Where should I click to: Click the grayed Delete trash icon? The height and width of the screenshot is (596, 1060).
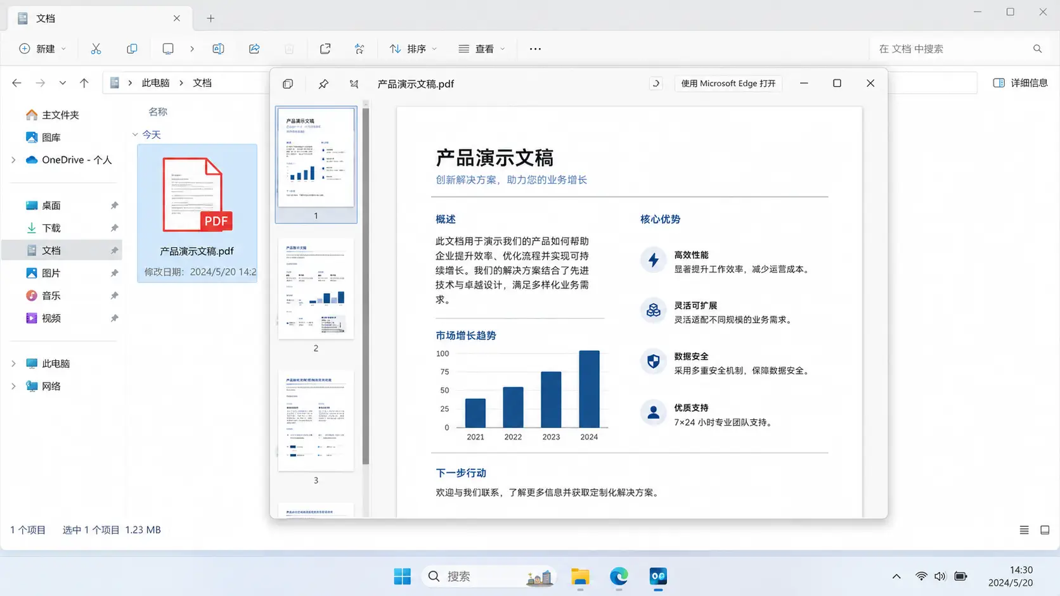(289, 49)
